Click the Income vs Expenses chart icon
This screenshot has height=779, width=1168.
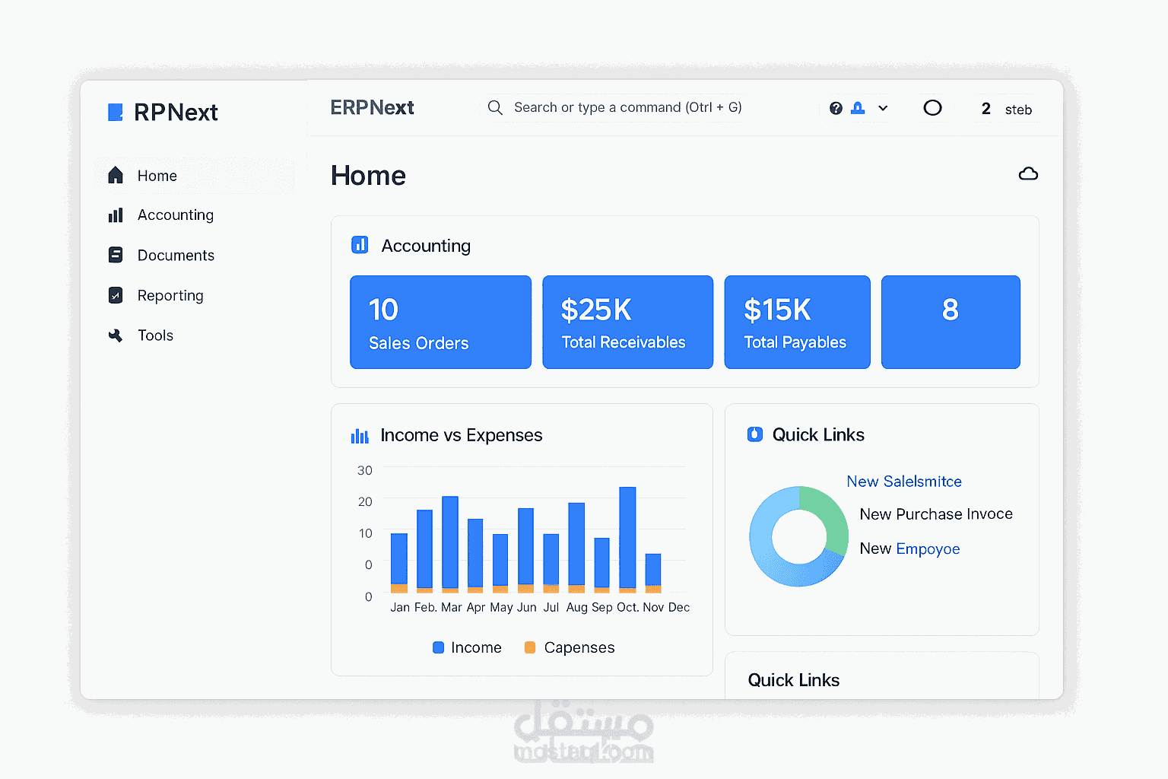point(360,436)
